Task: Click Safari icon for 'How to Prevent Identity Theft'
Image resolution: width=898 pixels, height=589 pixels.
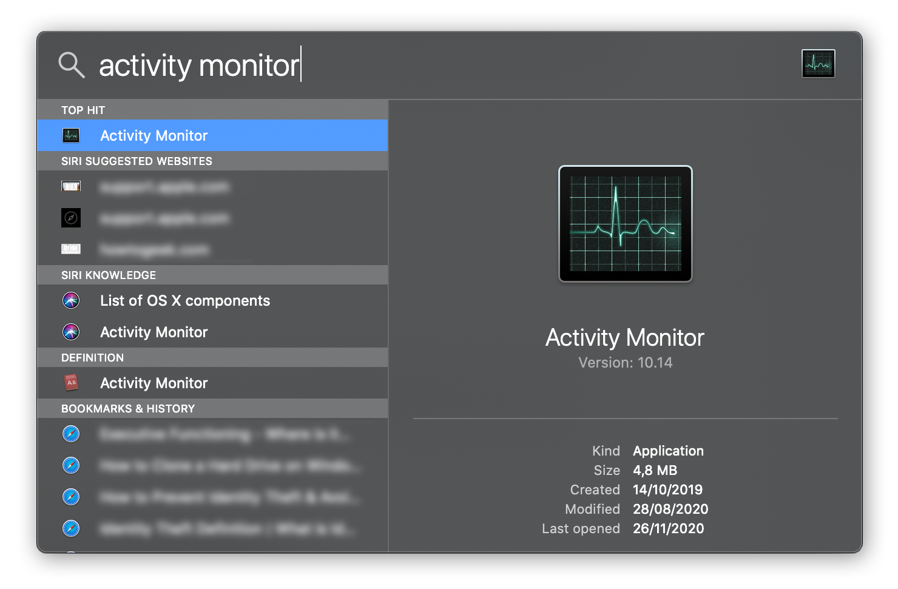Action: (71, 497)
